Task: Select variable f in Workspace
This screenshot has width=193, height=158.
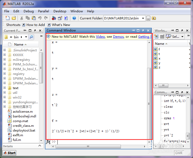Action: coord(159,49)
